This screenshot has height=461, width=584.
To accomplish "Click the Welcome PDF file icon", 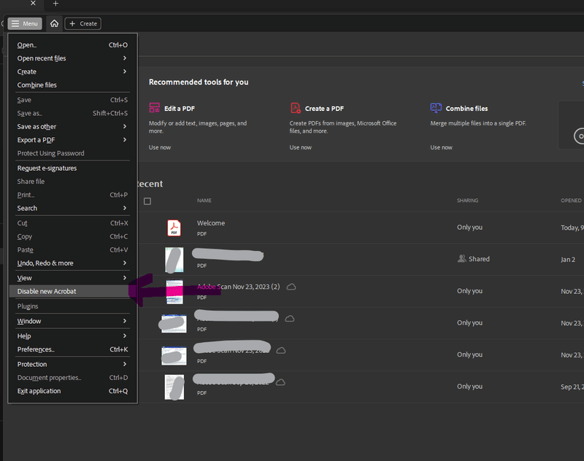I will [174, 228].
